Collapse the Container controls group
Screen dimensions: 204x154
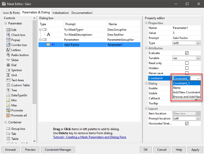5,122
